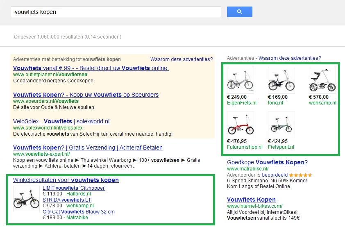Open the 'STRiDA vouwfiets LT' product link

[x=68, y=200]
